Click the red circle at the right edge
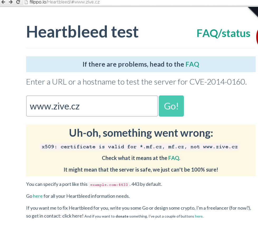This screenshot has width=258, height=230. tap(257, 37)
